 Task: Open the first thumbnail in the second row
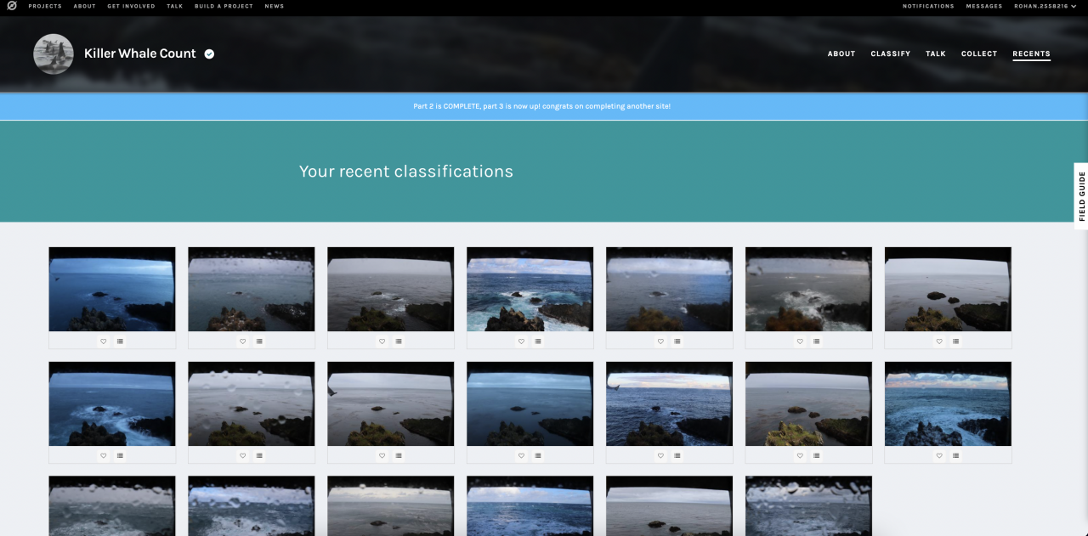pos(112,403)
